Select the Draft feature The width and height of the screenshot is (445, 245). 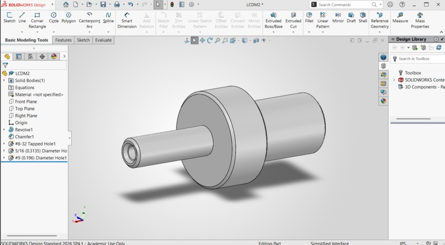[351, 18]
